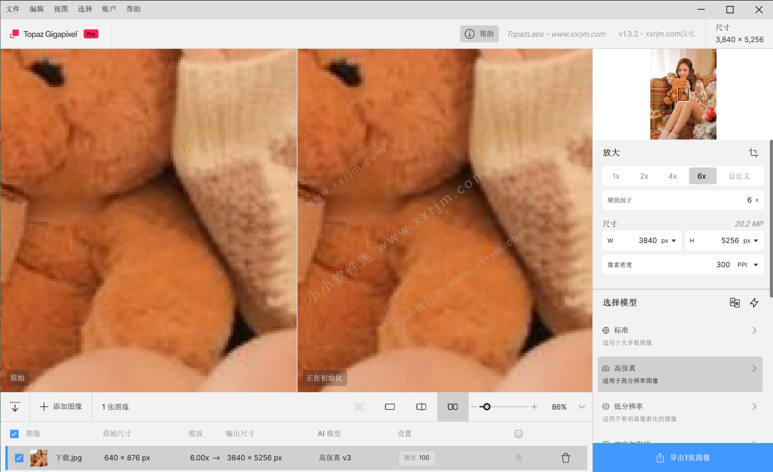This screenshot has width=773, height=472.
Task: Open the model comparison icon beside 选择模型
Action: click(734, 303)
